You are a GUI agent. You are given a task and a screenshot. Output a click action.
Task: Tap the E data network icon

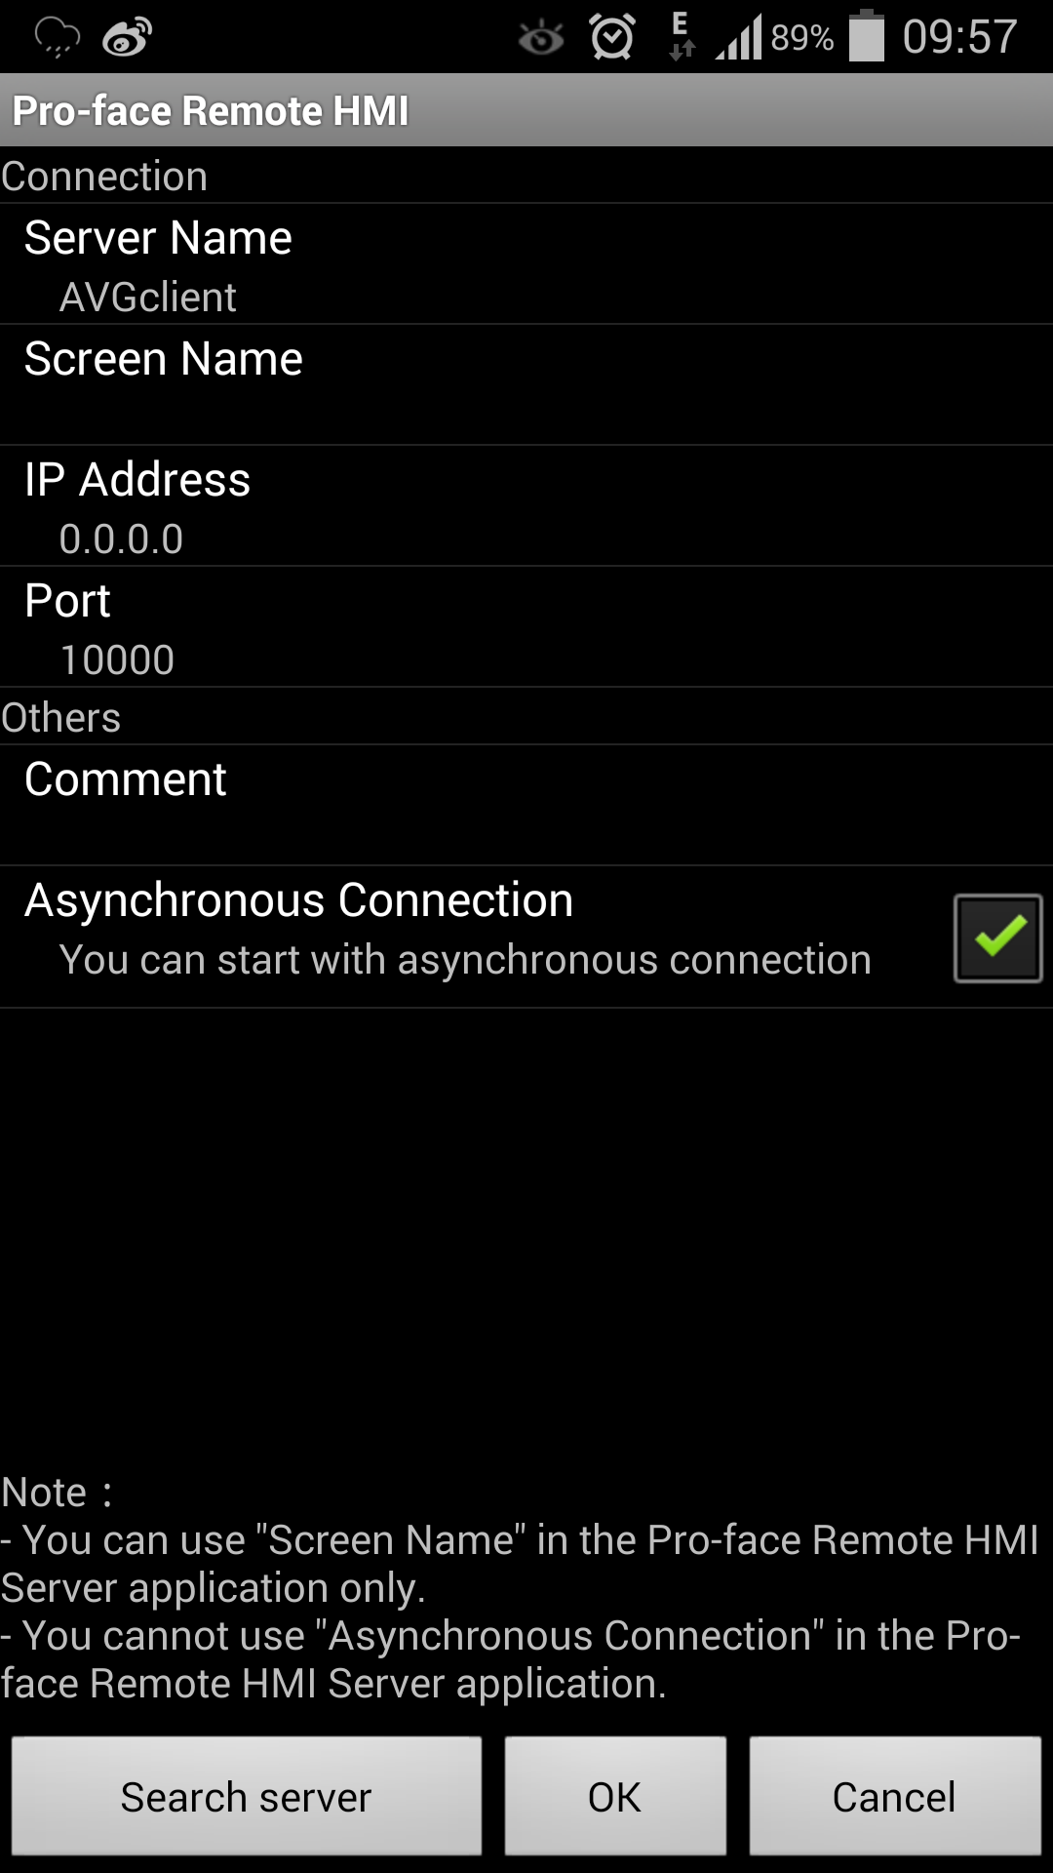point(681,36)
